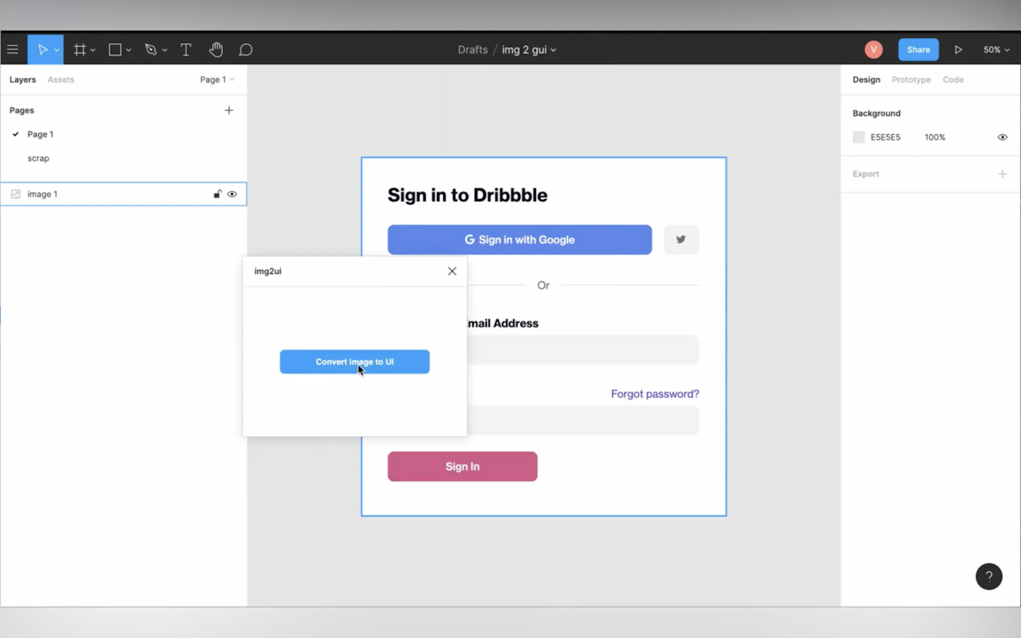Toggle the lock on the image 1 layer
The height and width of the screenshot is (638, 1021).
pos(217,194)
